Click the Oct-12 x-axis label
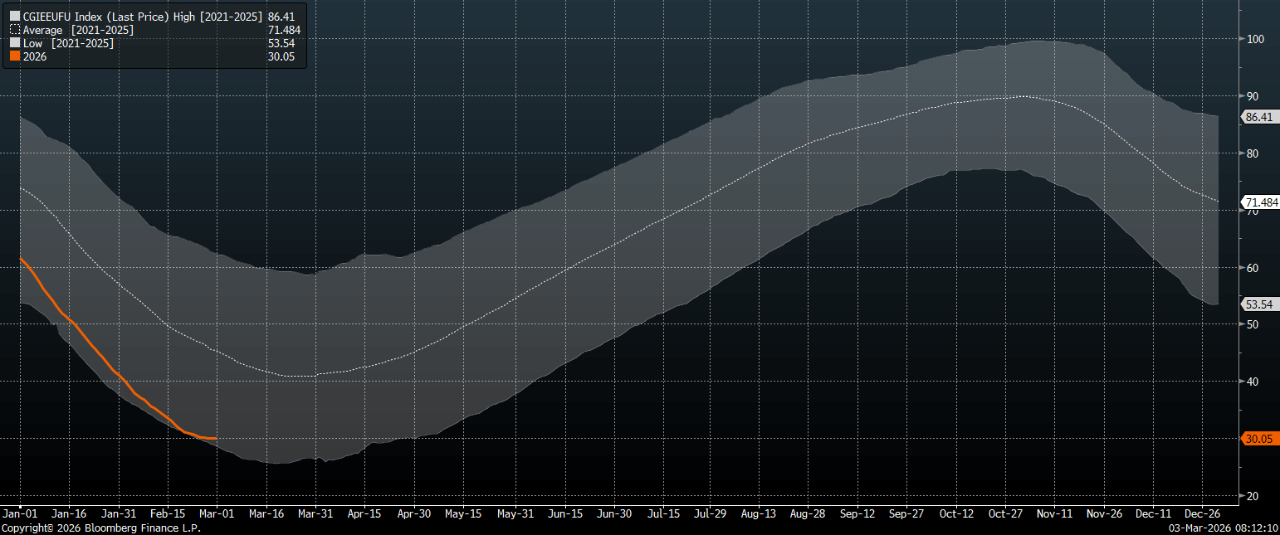This screenshot has height=535, width=1280. click(955, 514)
